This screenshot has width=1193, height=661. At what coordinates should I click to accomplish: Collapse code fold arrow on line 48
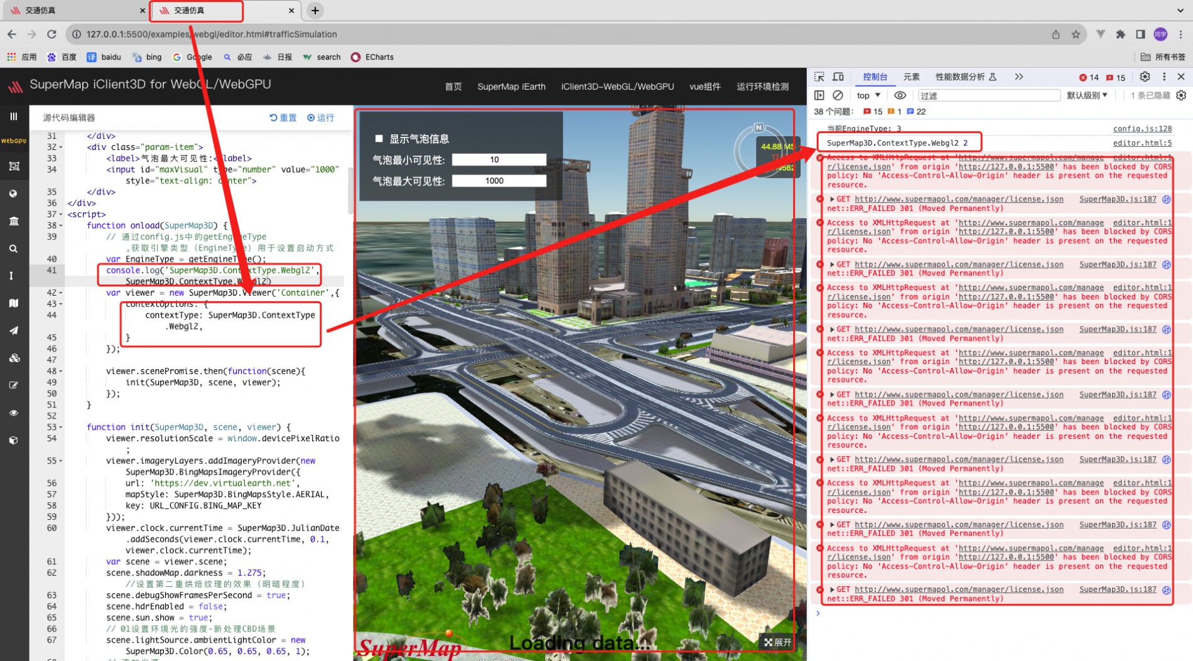point(61,372)
